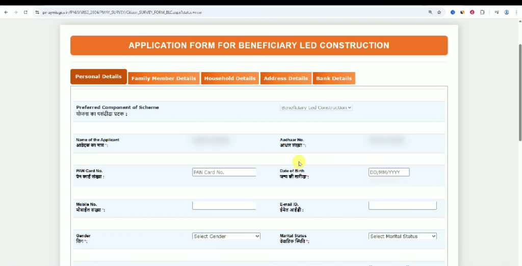Open the Bank Details tab
Image resolution: width=522 pixels, height=266 pixels.
coord(334,78)
